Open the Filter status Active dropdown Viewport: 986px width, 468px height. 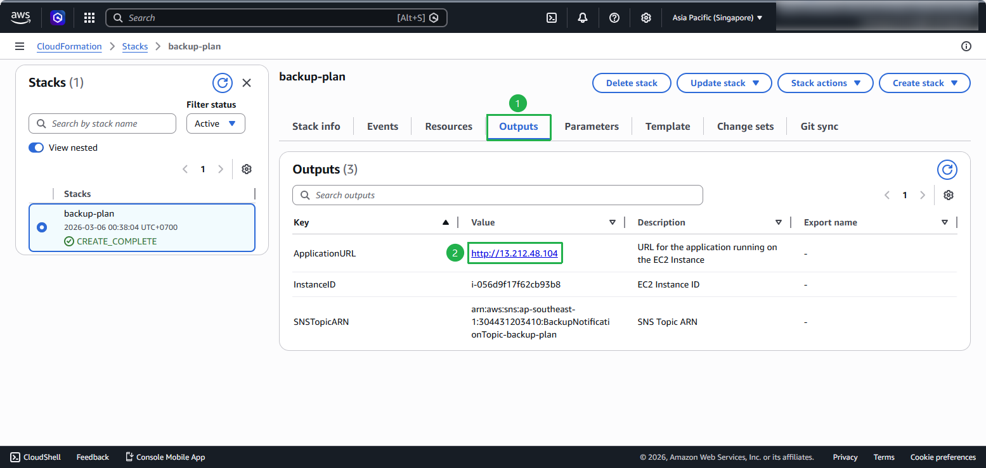pyautogui.click(x=216, y=123)
